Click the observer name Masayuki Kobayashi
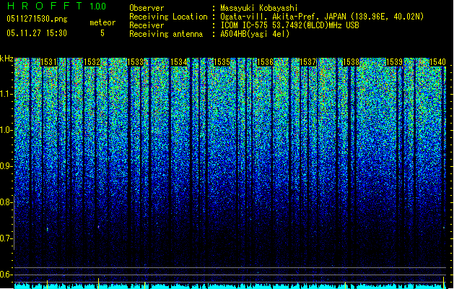Screen dimensions: 454x289 point(259,8)
